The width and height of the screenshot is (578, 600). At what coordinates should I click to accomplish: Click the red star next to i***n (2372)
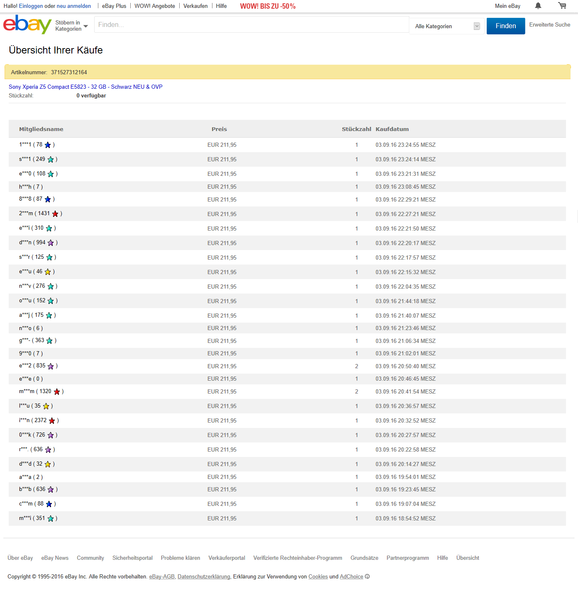click(52, 421)
